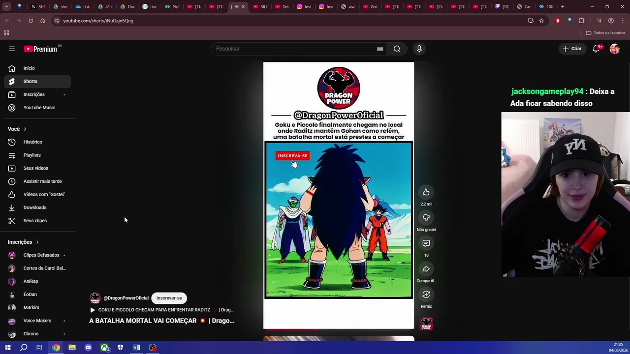This screenshot has height=354, width=630.
Task: Open a new browser tab
Action: point(563,7)
